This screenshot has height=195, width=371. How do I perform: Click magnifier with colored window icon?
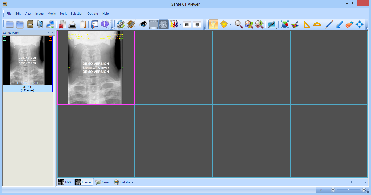(249, 24)
